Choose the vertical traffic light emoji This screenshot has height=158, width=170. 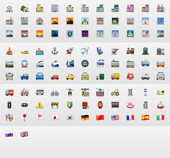[x=9, y=105]
